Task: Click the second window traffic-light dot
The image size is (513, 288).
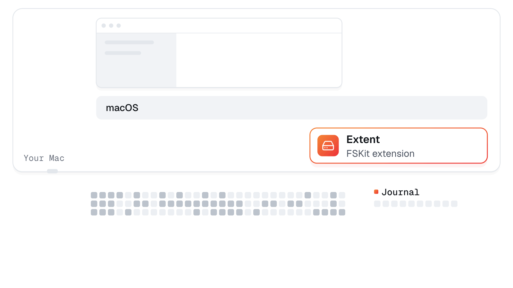Action: [x=111, y=26]
